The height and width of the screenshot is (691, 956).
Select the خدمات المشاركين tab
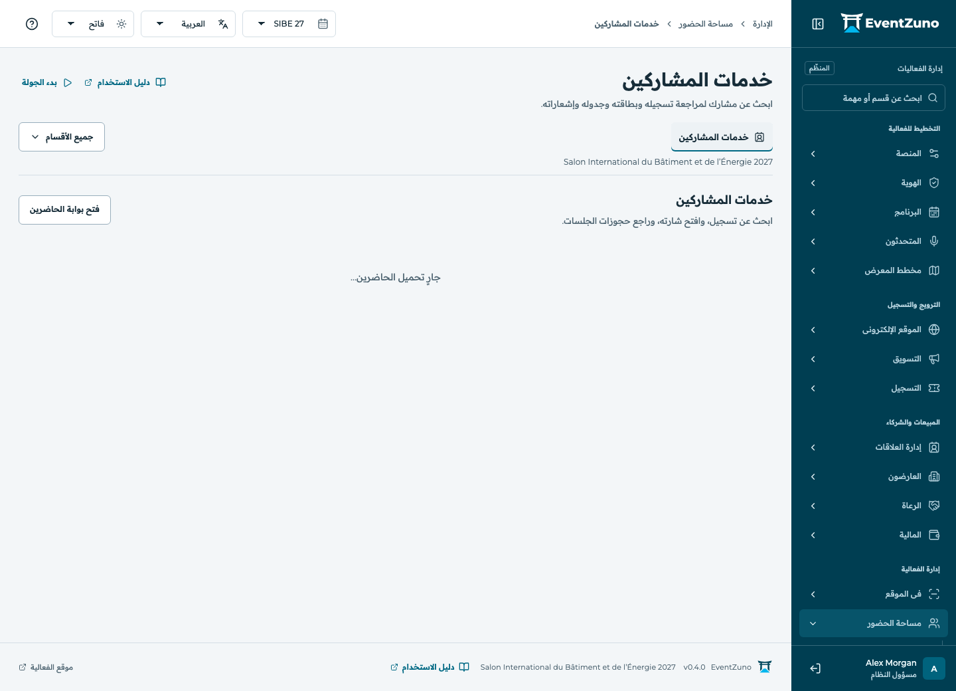coord(722,137)
